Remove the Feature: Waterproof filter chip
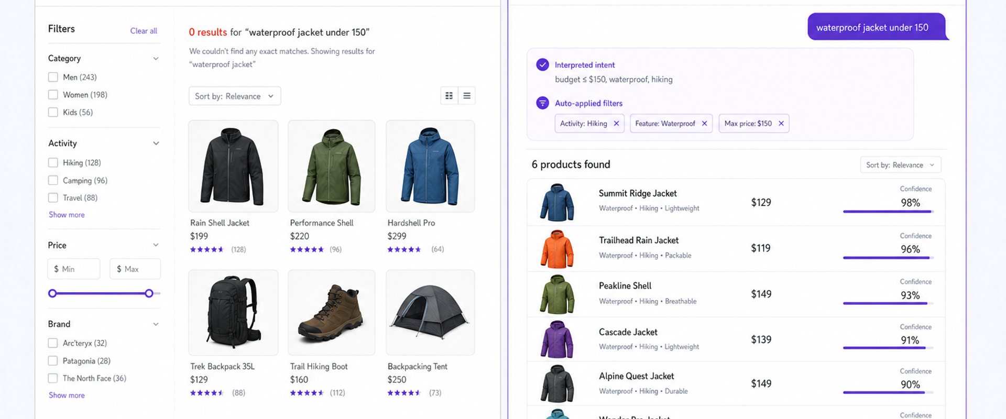The width and height of the screenshot is (1006, 419). (704, 124)
